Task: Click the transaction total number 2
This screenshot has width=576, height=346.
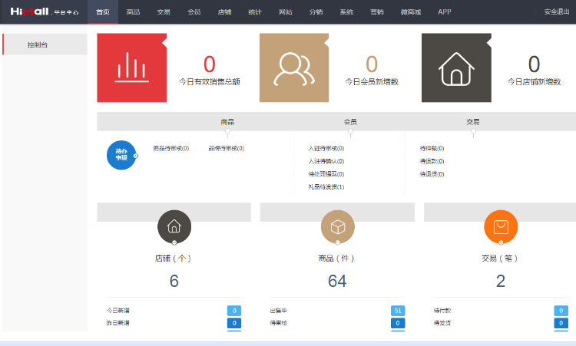Action: (x=501, y=281)
